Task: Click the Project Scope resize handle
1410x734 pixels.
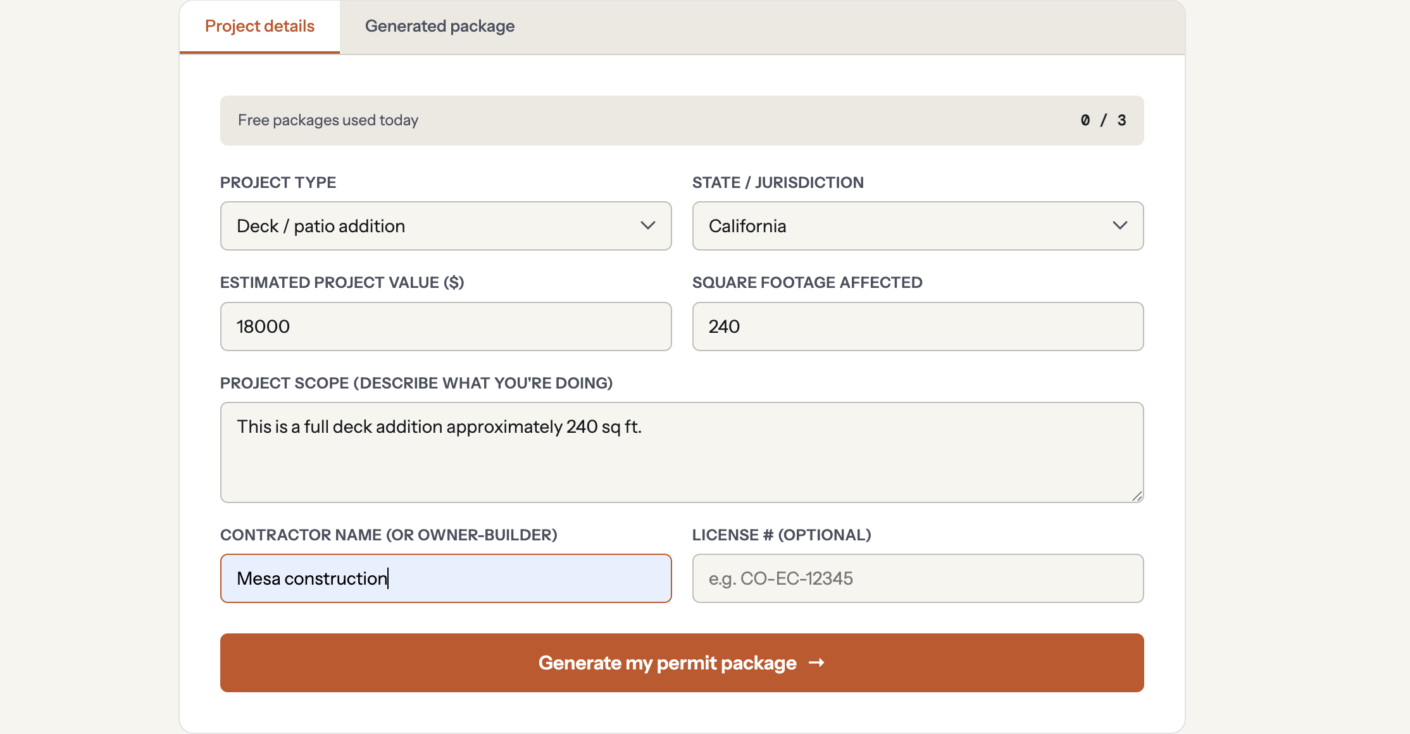Action: pos(1137,496)
